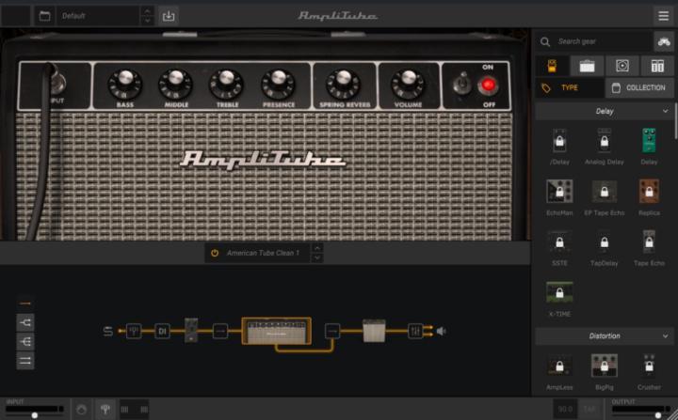Flip the metal toggle switch beside the red light
Viewport: 678px width, 420px height.
(461, 85)
